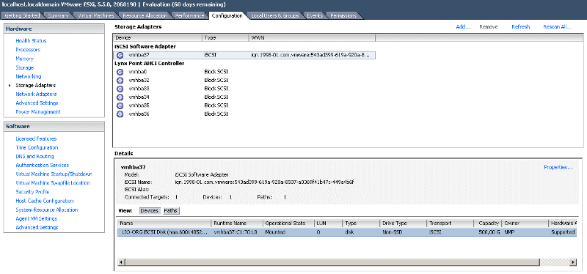Screen dimensions: 587x274
Task: Show the Devices view
Action: click(150, 211)
